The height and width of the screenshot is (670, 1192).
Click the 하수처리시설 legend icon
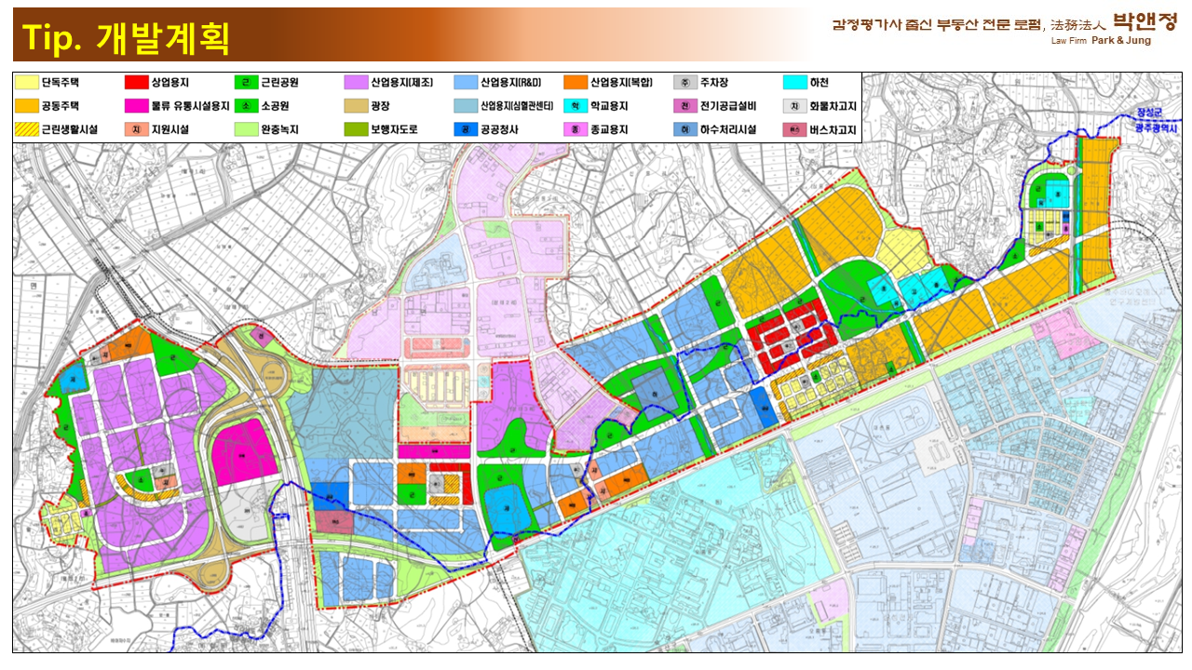685,129
